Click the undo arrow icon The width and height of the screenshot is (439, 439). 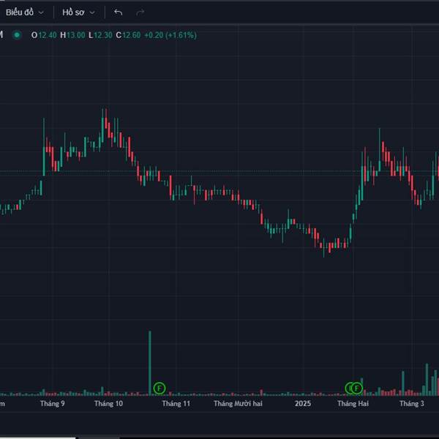[118, 12]
